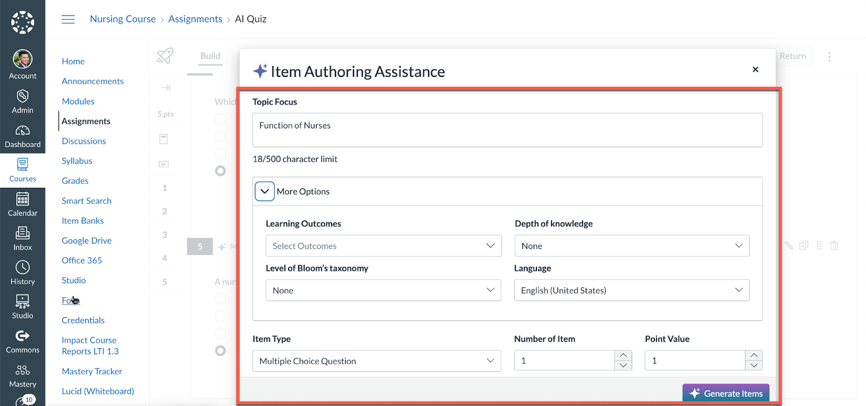Image resolution: width=866 pixels, height=406 pixels.
Task: Click the Return button
Action: pyautogui.click(x=792, y=56)
